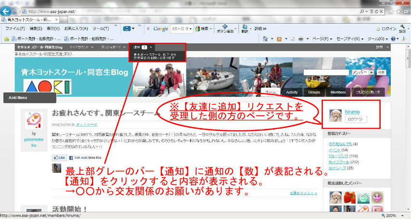Open the お気に入り(A) menu
This screenshot has width=411, height=219.
click(76, 28)
